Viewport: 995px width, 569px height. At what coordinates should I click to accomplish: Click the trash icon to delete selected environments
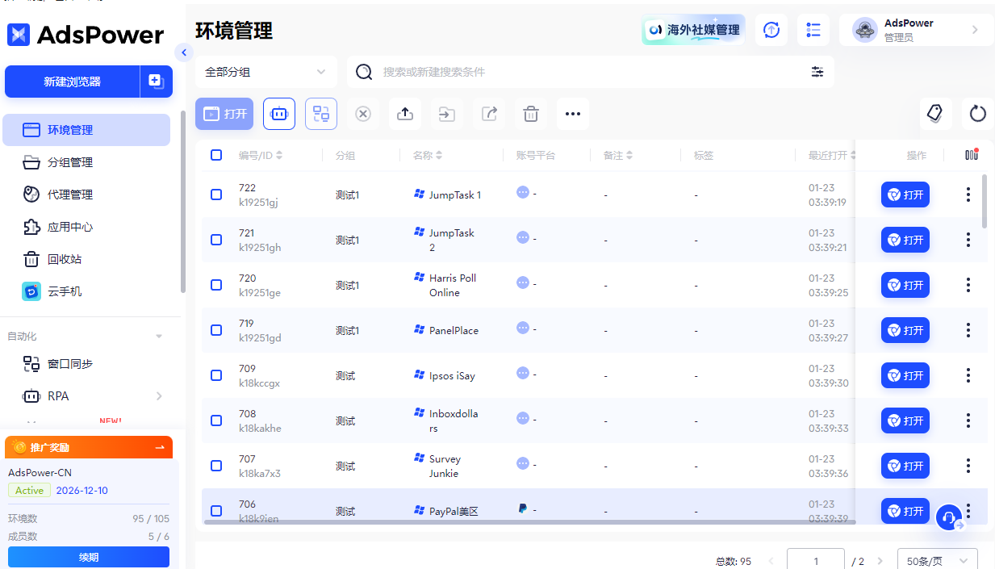click(x=530, y=114)
